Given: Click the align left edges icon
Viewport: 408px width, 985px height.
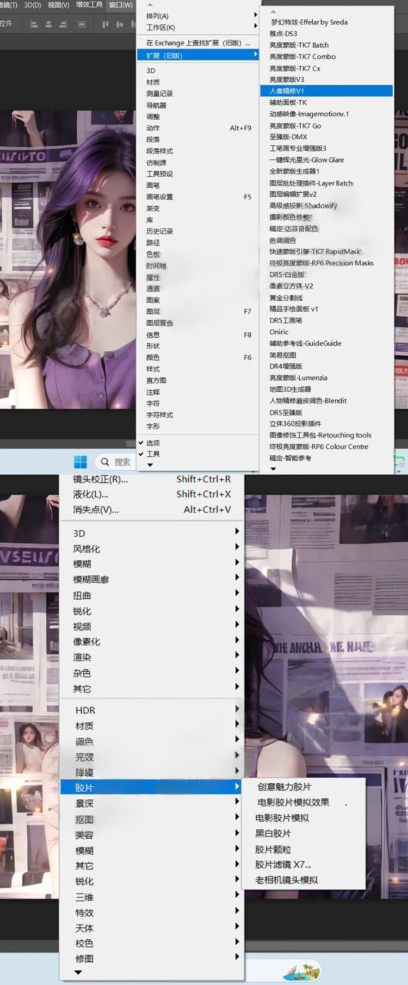Looking at the screenshot, I should click(34, 24).
